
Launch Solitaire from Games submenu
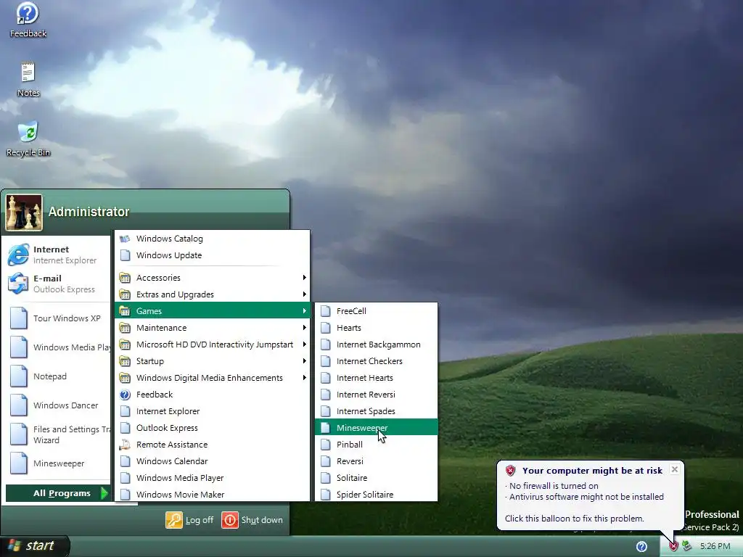(x=377, y=478)
